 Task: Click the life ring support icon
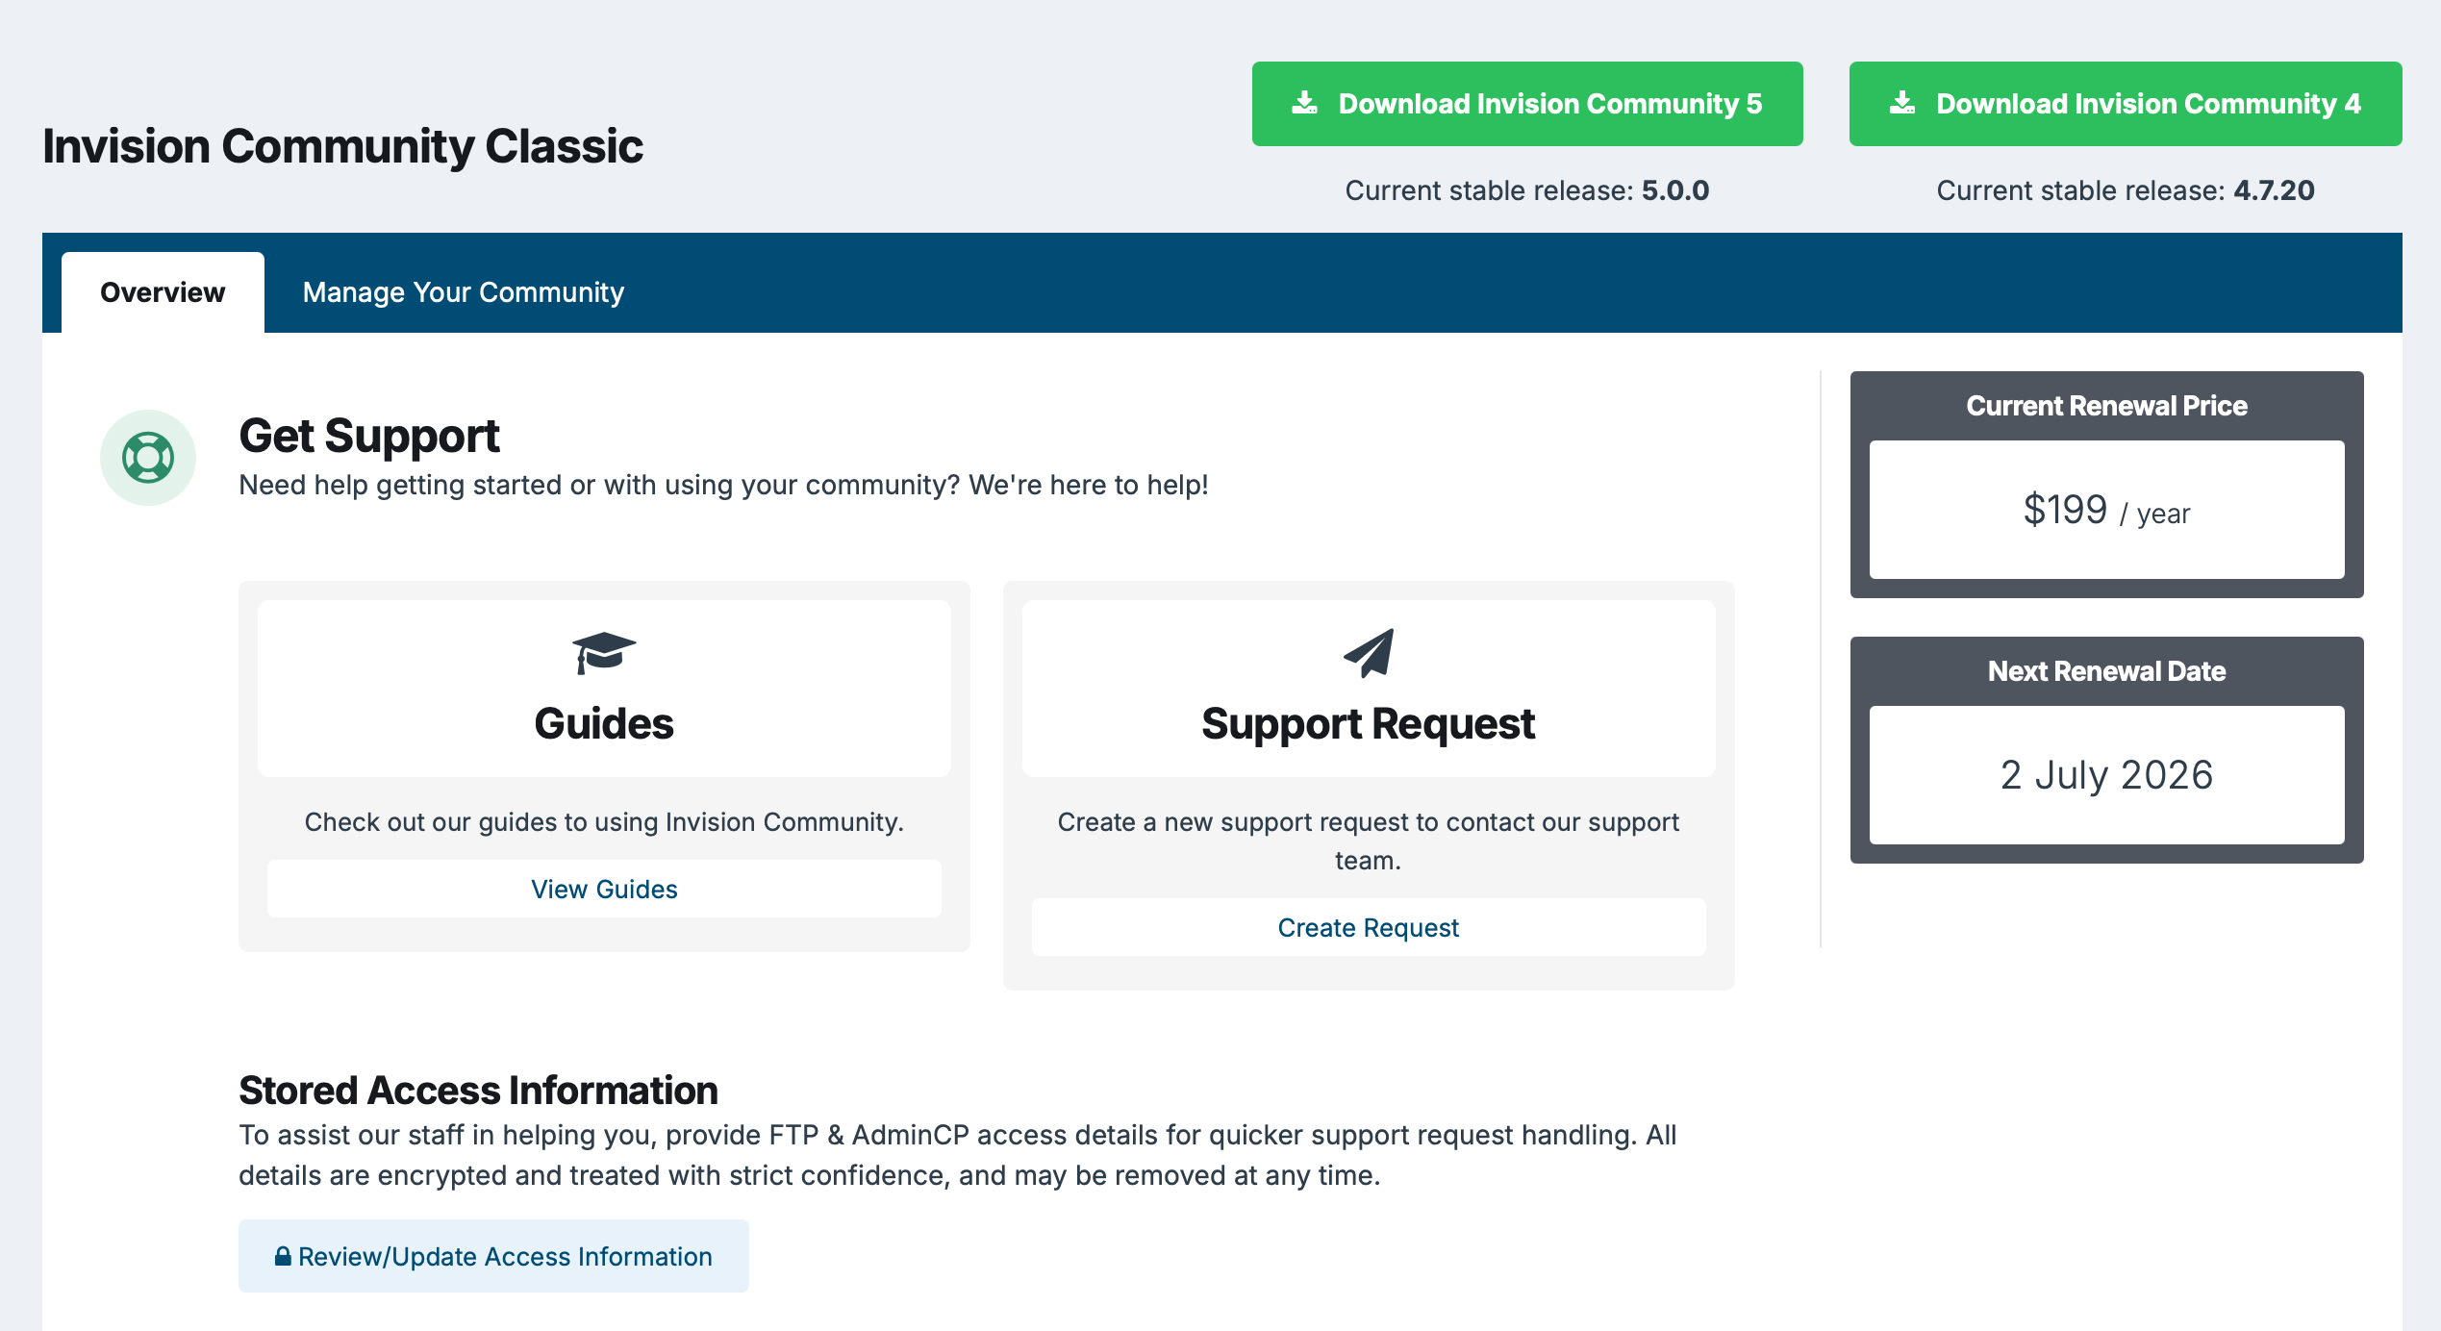click(x=148, y=458)
